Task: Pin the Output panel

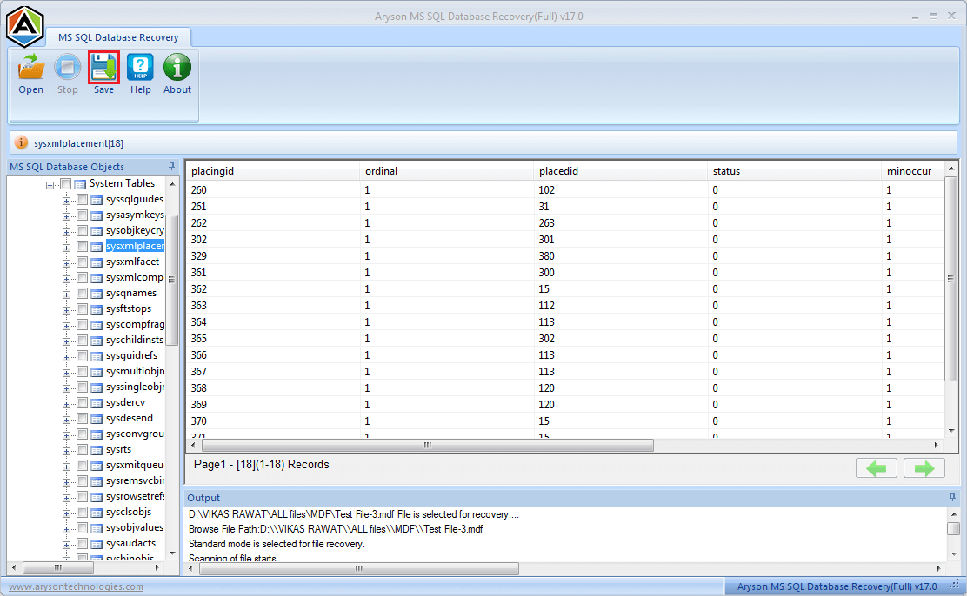Action: click(952, 497)
